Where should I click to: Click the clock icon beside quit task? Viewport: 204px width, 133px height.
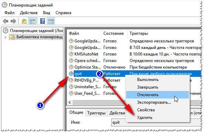[x=71, y=74]
